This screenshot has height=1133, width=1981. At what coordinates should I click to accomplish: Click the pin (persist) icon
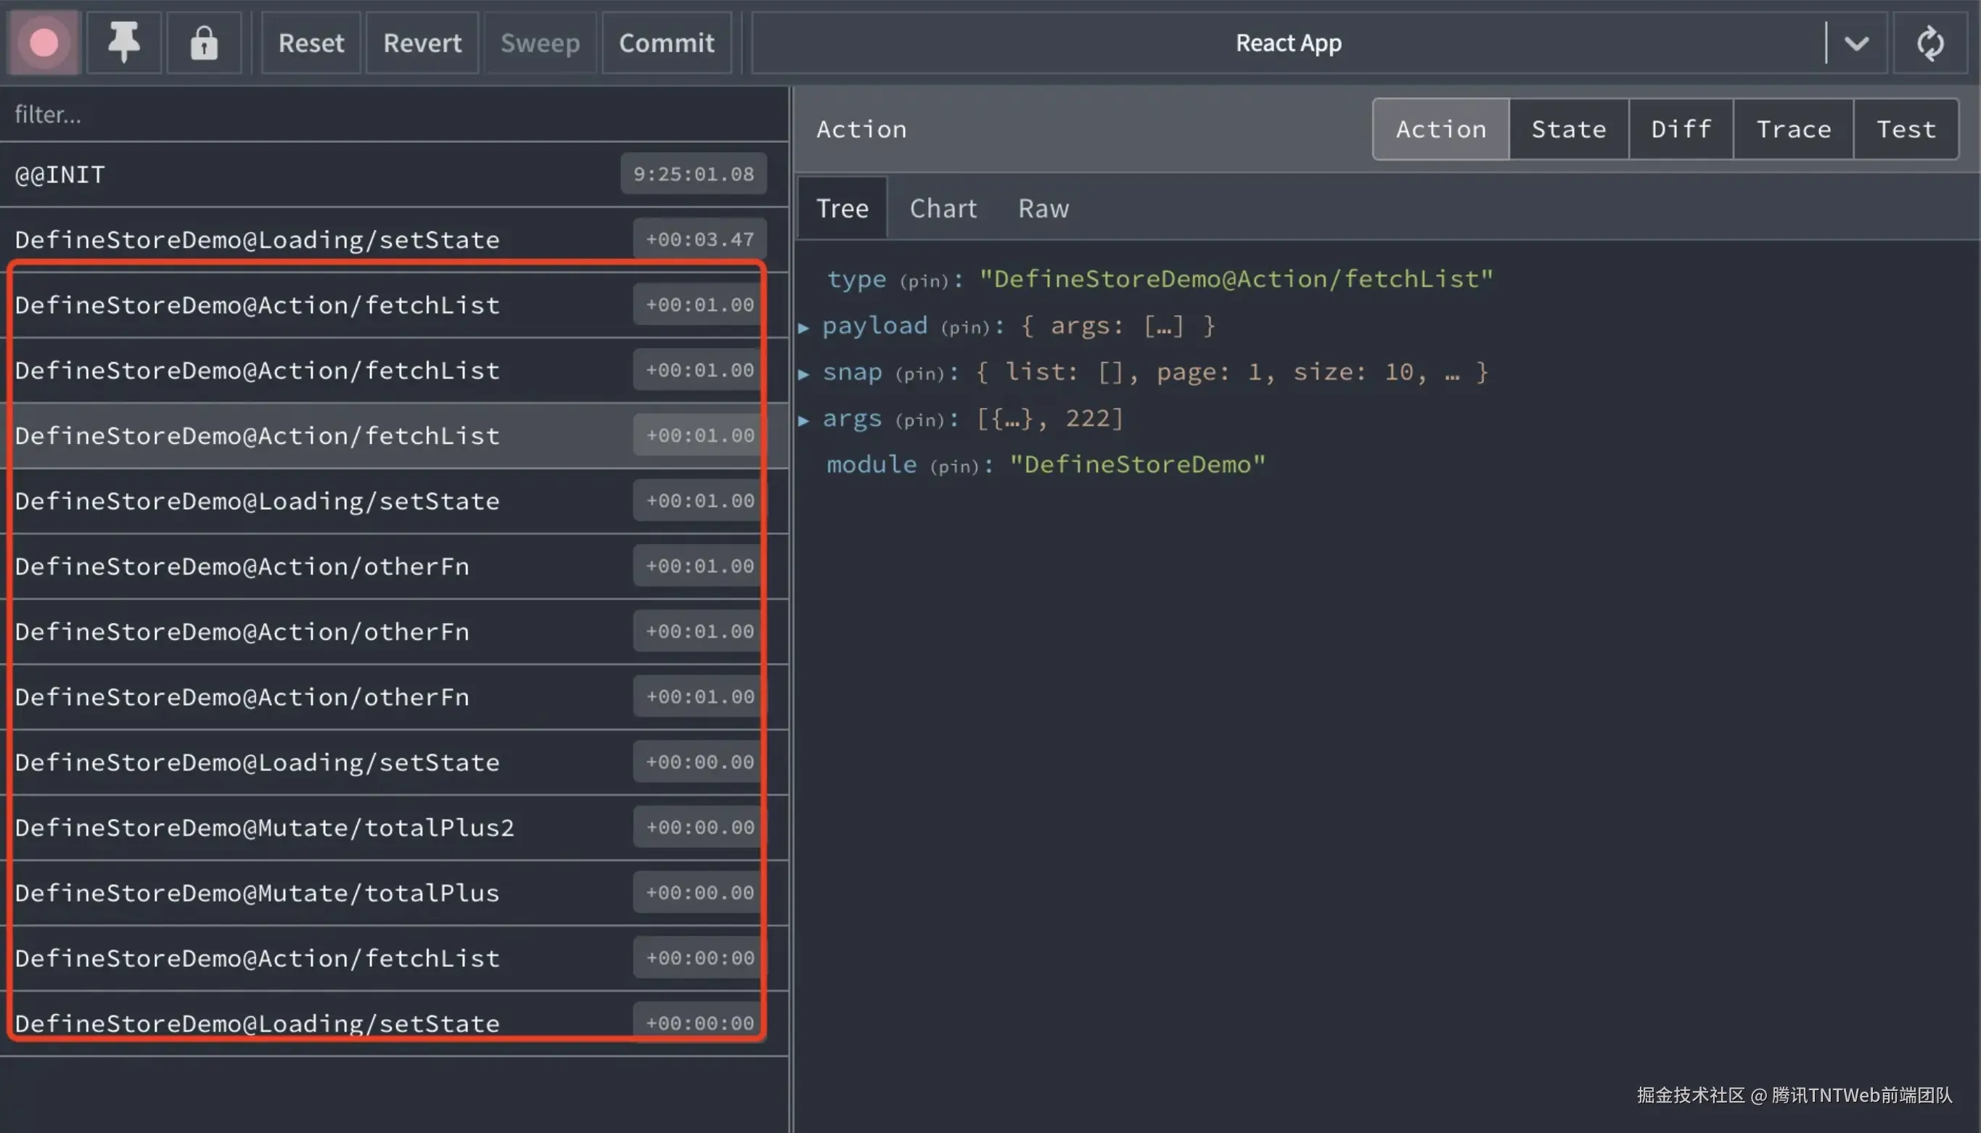(124, 43)
